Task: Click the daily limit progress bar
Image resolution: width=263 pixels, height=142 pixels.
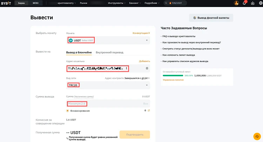Action: (173, 76)
